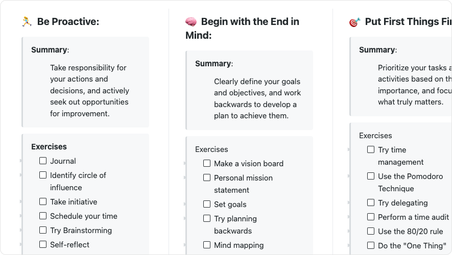Check the Journal checkbox
452x255 pixels.
[x=43, y=161]
